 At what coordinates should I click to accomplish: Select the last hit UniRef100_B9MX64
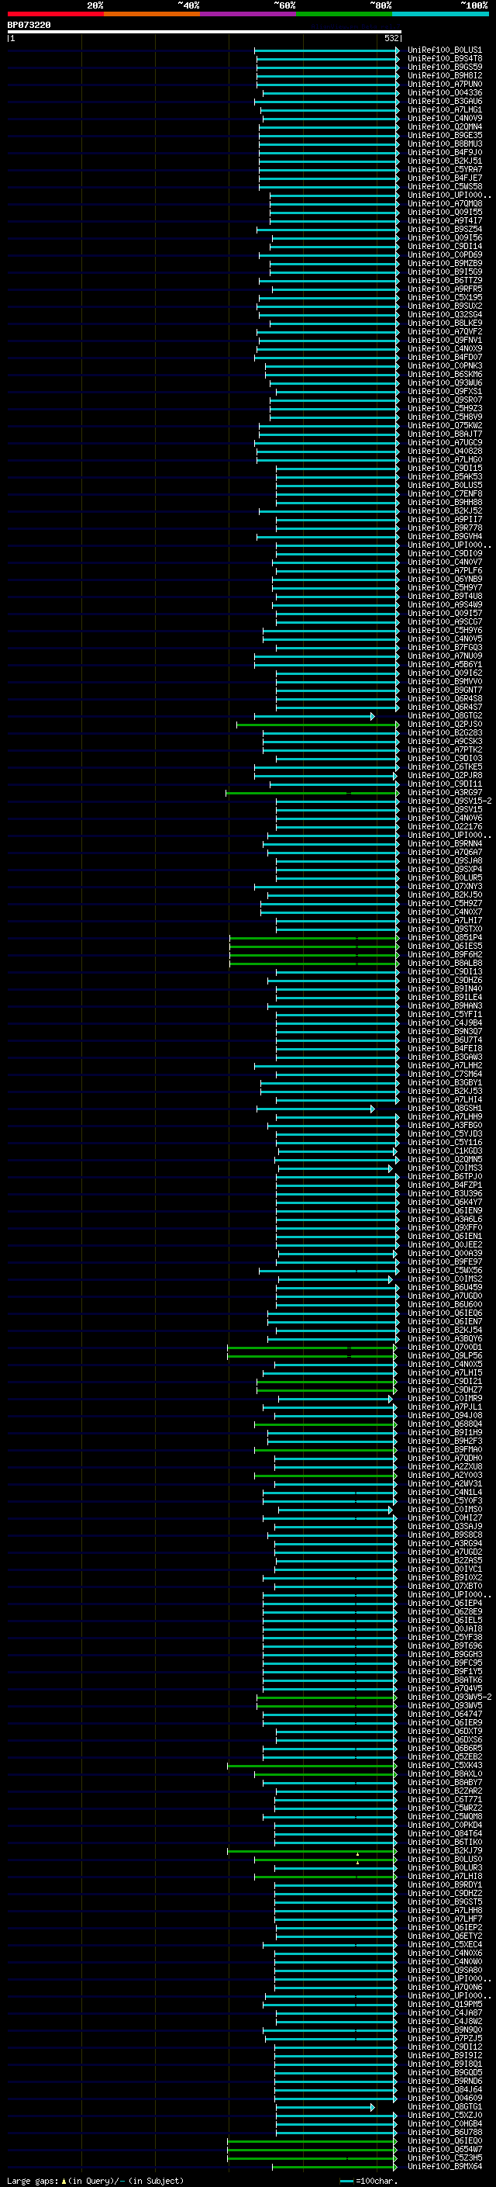(x=444, y=2167)
